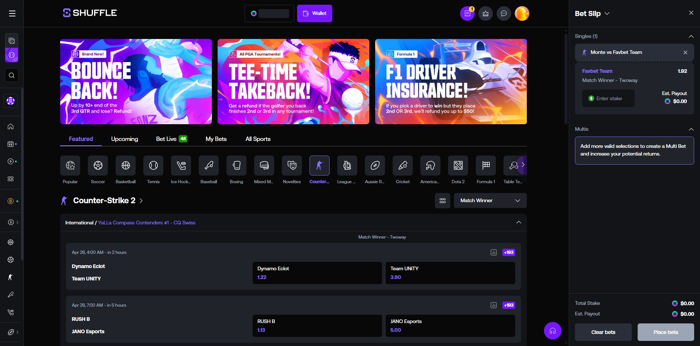This screenshot has width=700, height=346.
Task: Switch to the My Bets tab
Action: (216, 139)
